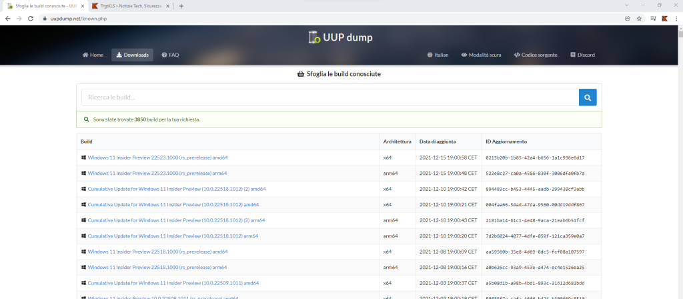This screenshot has height=299, width=683.
Task: Click the blue search magnifier button
Action: click(588, 97)
